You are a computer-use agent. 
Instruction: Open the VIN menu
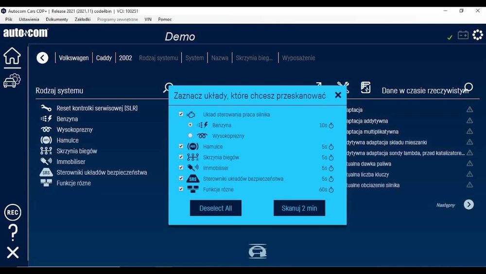click(x=148, y=19)
